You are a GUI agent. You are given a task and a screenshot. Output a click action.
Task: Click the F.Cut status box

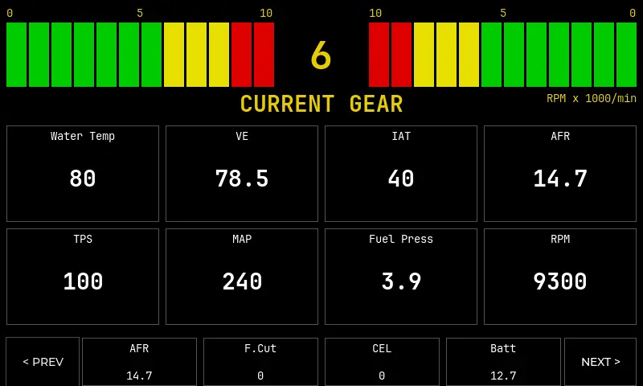tap(260, 362)
